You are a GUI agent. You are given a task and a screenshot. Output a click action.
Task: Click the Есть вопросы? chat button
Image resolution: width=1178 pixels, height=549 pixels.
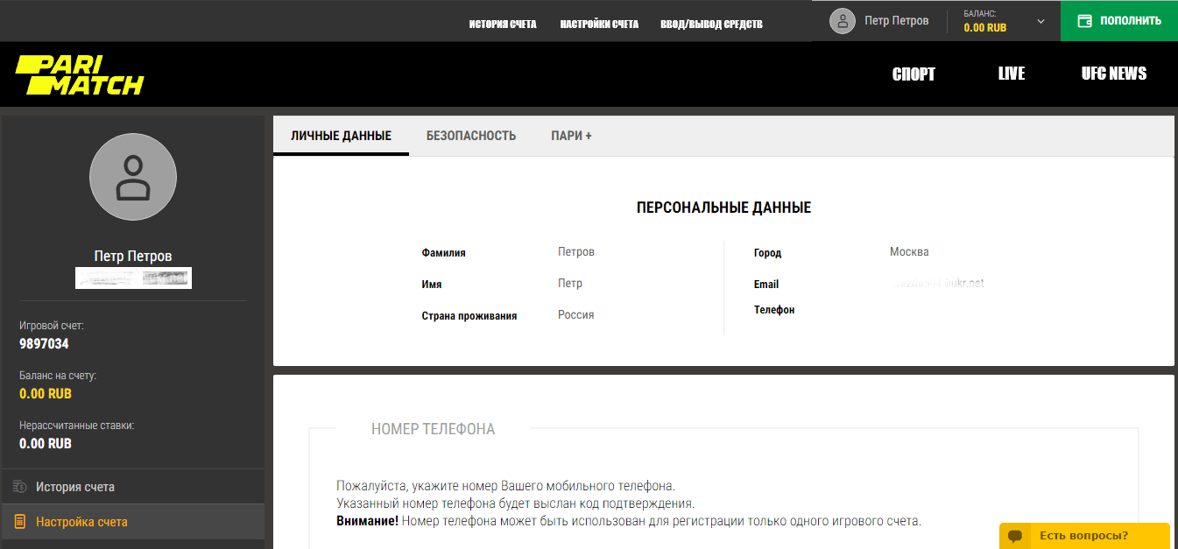click(x=1084, y=535)
